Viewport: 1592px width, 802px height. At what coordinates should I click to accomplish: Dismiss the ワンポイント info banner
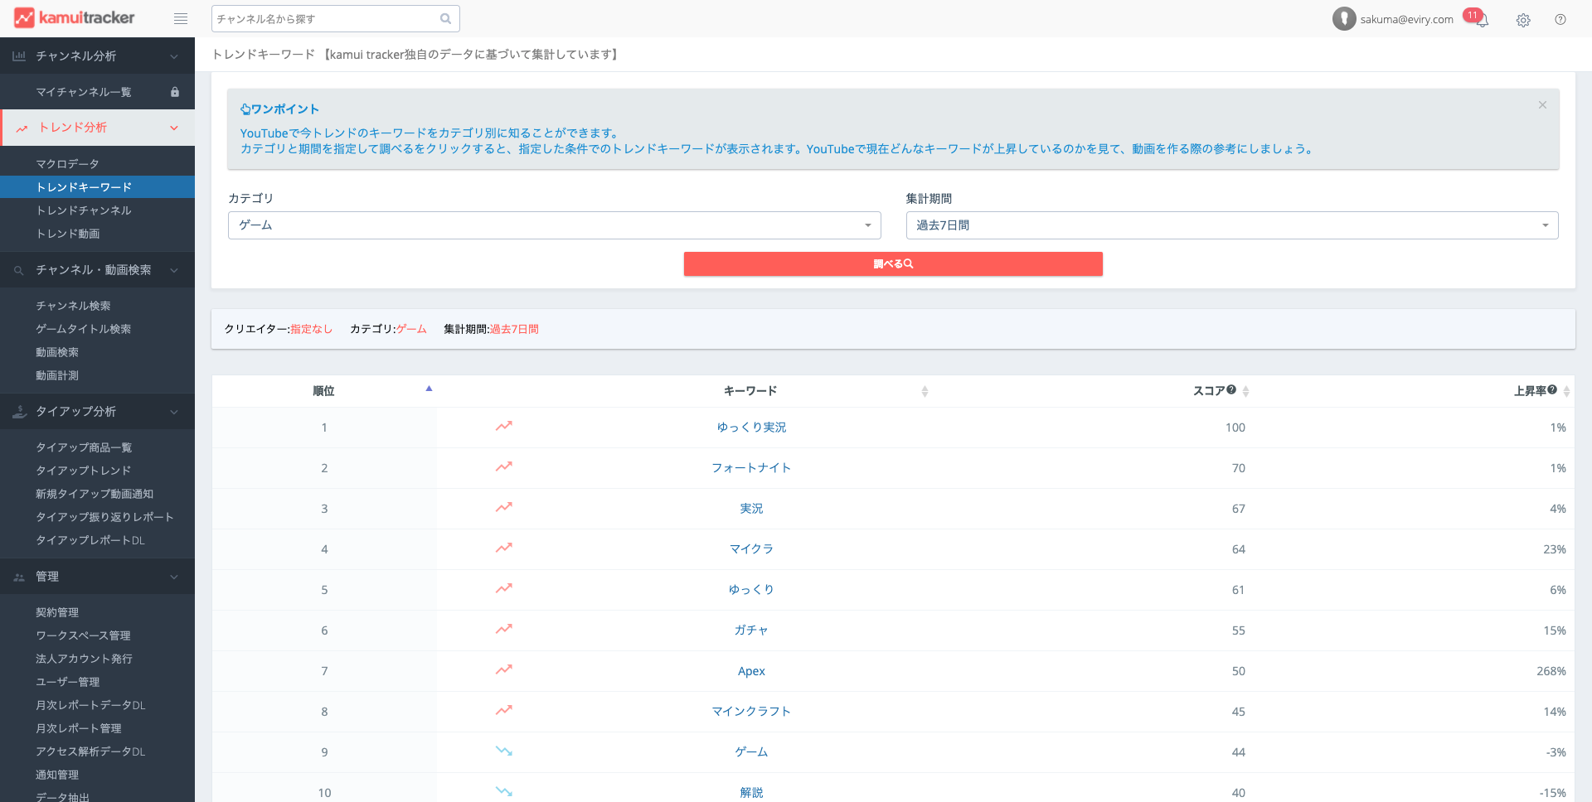[1542, 105]
